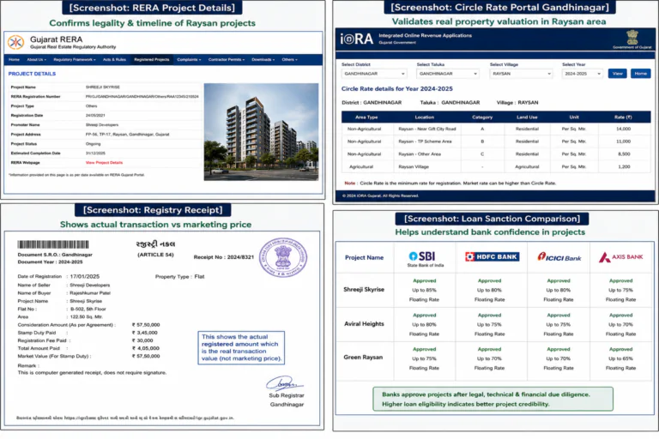Image resolution: width=659 pixels, height=439 pixels.
Task: Click the Home button on iORA portal
Action: pos(640,74)
